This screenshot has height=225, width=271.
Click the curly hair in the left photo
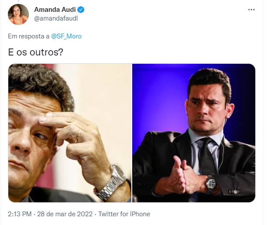pos(42,83)
